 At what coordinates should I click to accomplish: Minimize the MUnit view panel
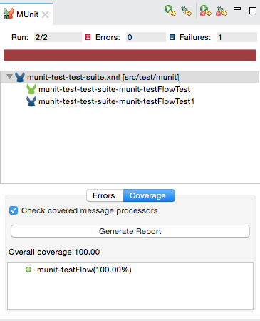(x=237, y=9)
